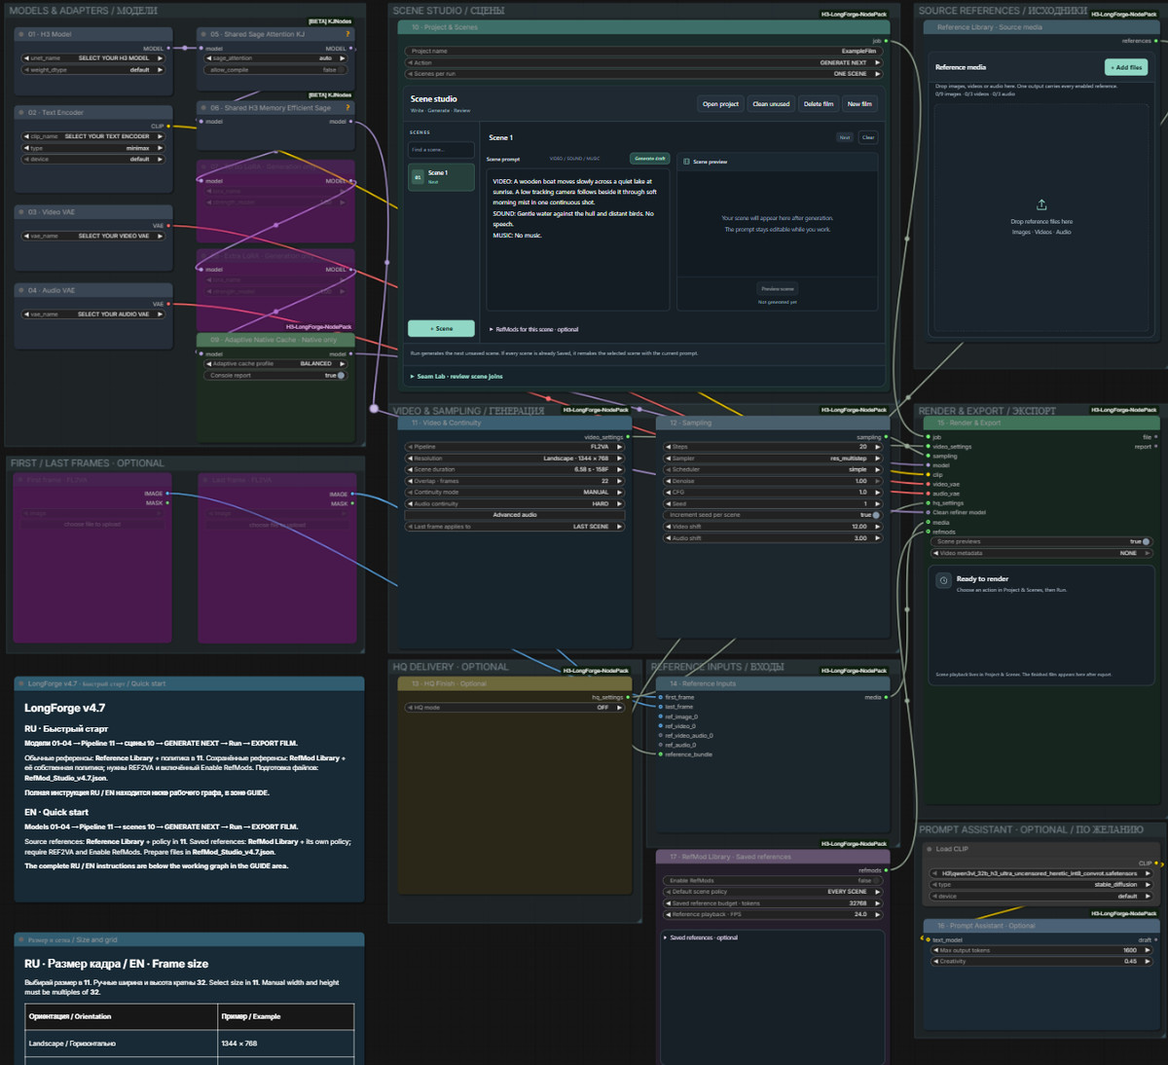Screen dimensions: 1168x1065
Task: Collapse the 01 - H3 Model node via its dot
Action: click(x=20, y=34)
